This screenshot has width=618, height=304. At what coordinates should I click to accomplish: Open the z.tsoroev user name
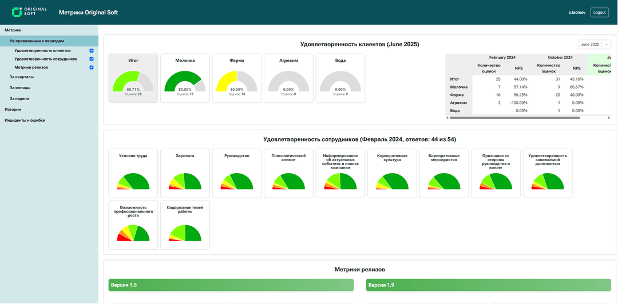[577, 13]
